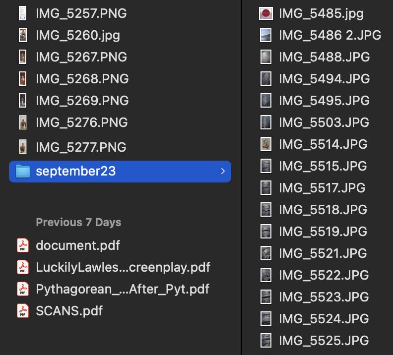Click the Previous 7 Days group header
Viewport: 393px width, 355px height.
(x=78, y=222)
